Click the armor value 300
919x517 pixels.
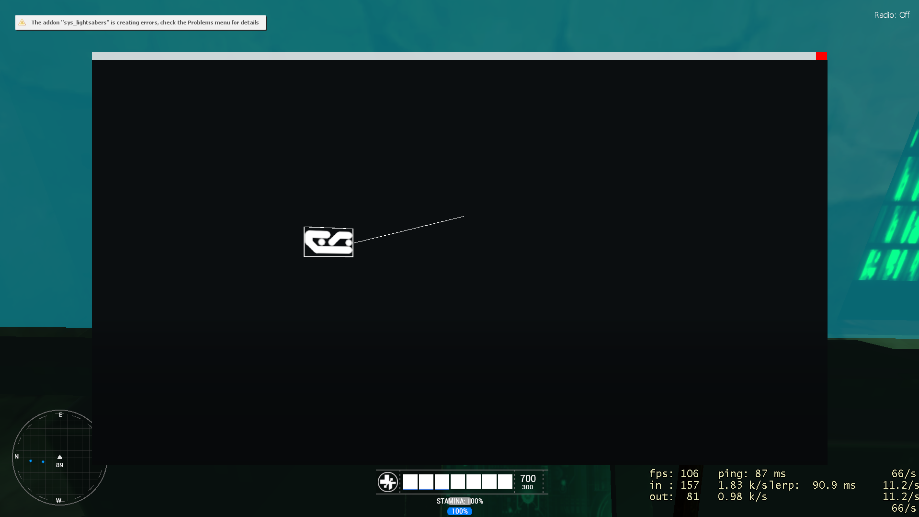click(x=527, y=487)
